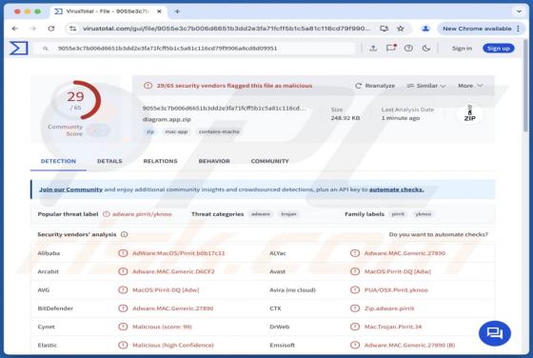Click the automate checks link
The width and height of the screenshot is (533, 358).
[396, 189]
